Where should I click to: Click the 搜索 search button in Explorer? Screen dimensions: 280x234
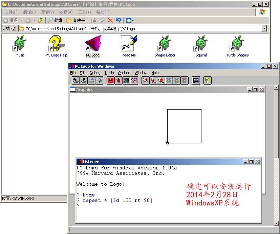coord(55,20)
